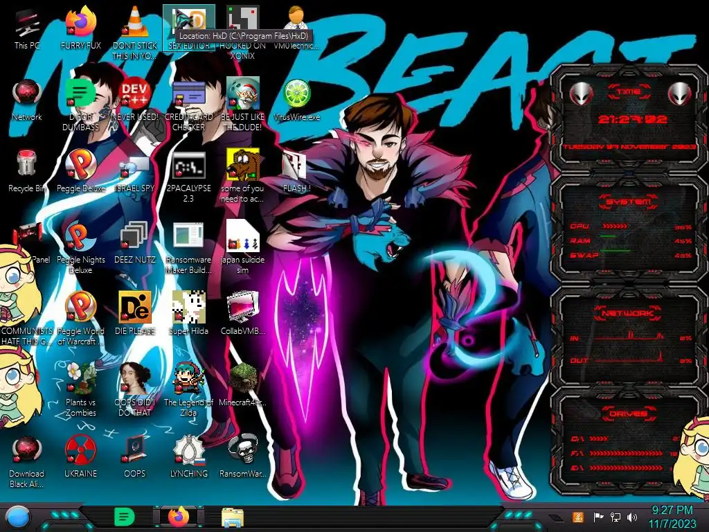Viewport: 709px width, 532px height.
Task: Open the CREDIT CARD CHECKER shortcut
Action: [188, 105]
